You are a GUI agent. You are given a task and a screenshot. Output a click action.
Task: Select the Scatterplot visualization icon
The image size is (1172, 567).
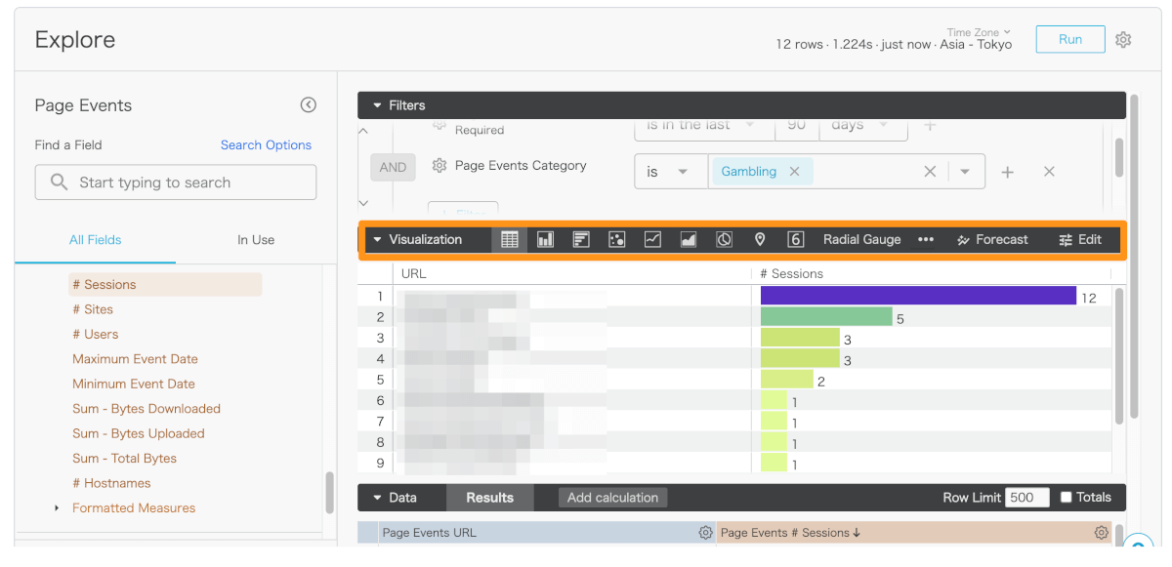[x=616, y=240]
